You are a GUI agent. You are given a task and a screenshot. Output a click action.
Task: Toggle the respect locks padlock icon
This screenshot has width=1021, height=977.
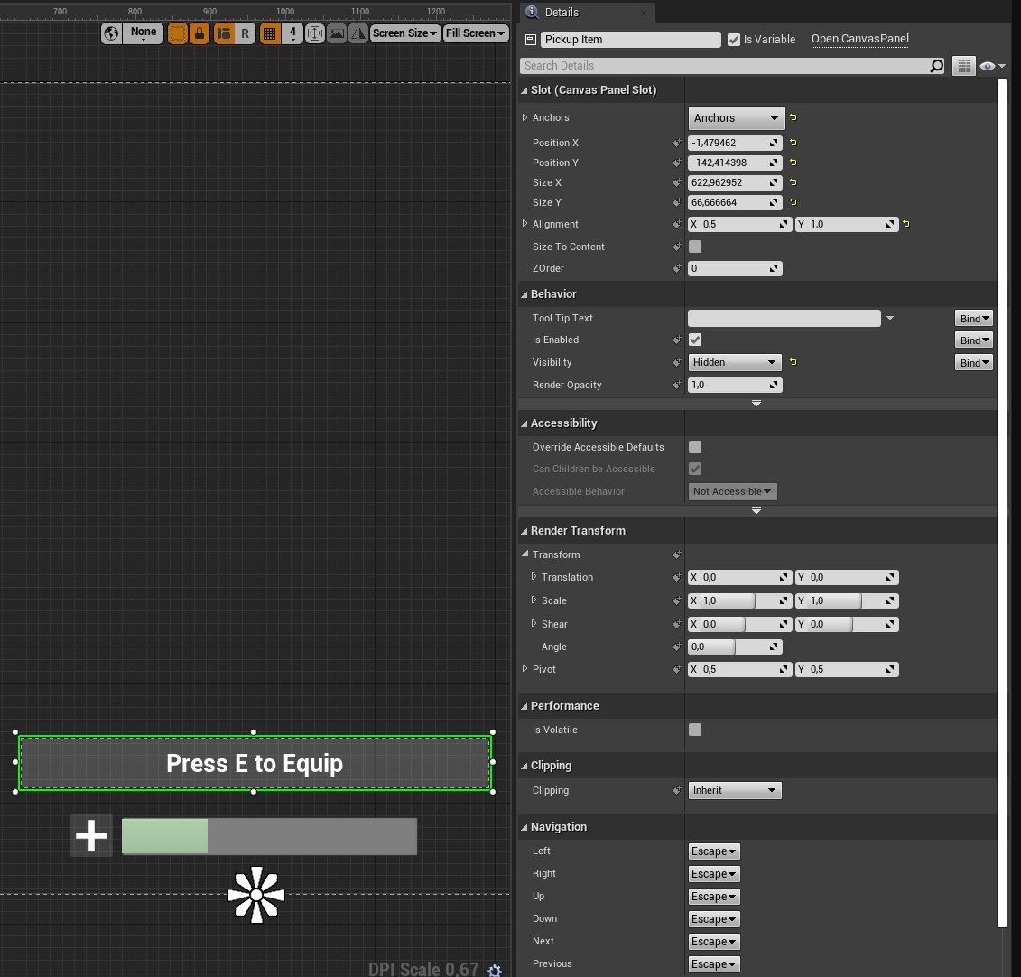pos(200,33)
